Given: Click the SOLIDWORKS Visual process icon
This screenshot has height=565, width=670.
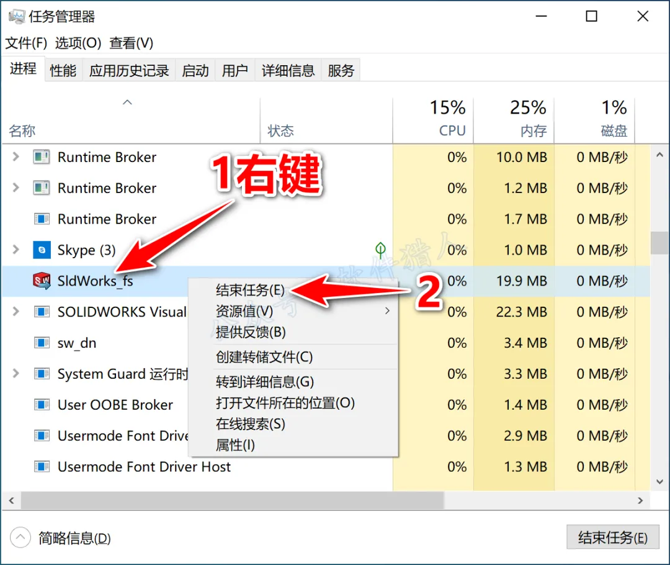Looking at the screenshot, I should point(42,312).
